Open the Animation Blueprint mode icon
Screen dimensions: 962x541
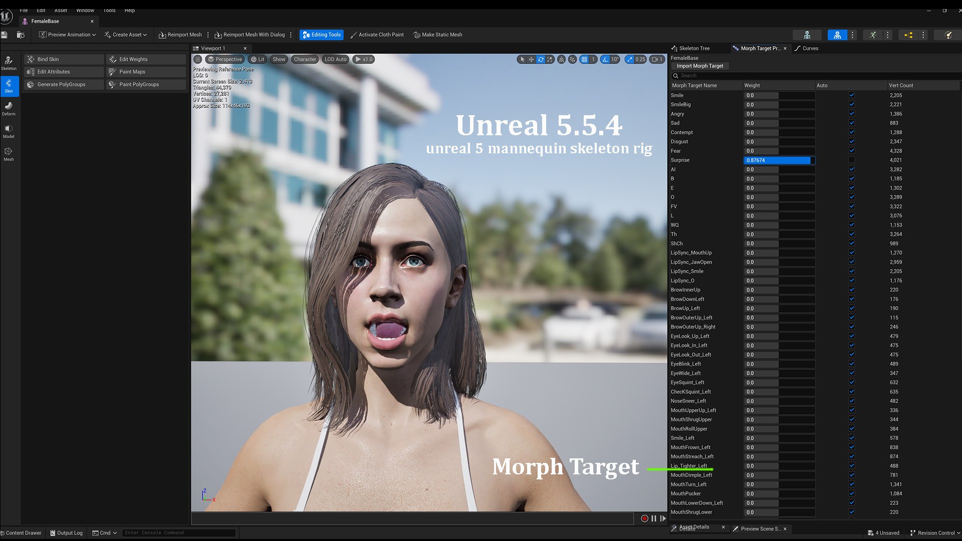click(908, 35)
